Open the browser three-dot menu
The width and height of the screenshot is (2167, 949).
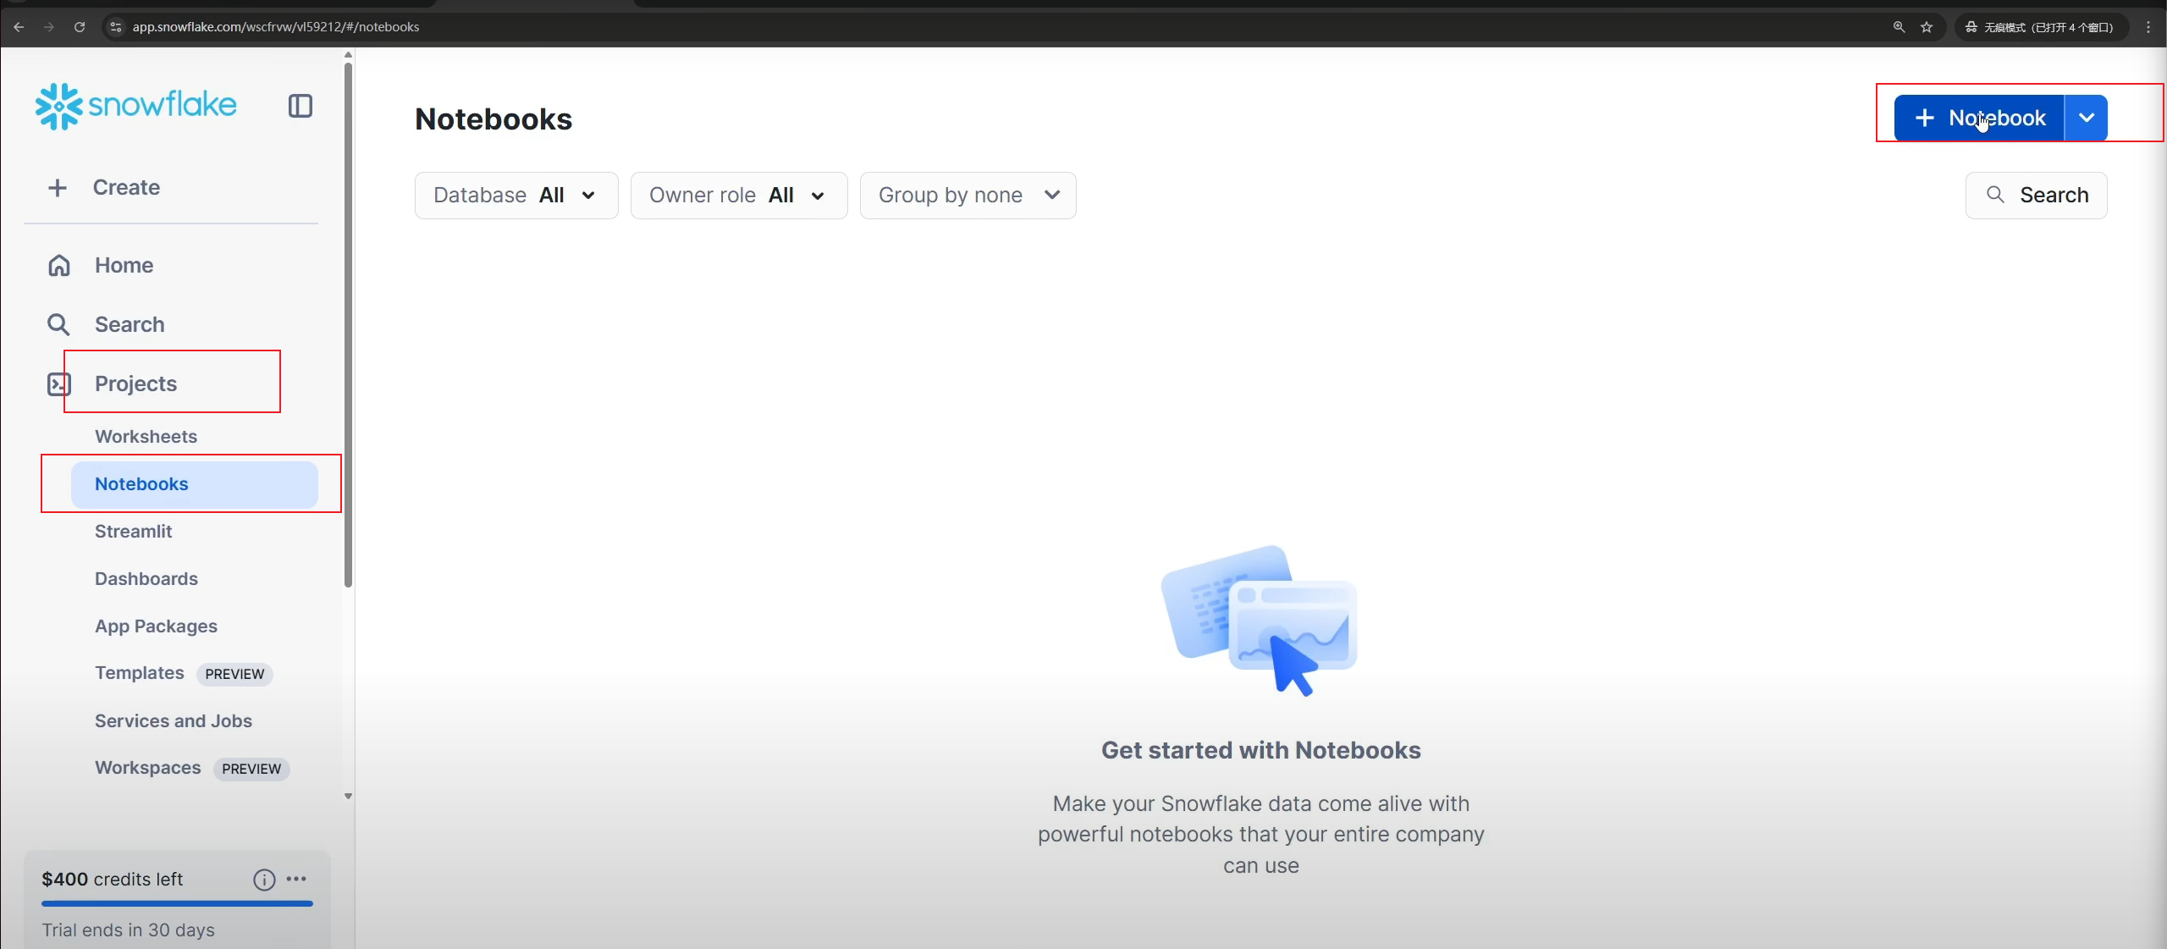pyautogui.click(x=2148, y=27)
